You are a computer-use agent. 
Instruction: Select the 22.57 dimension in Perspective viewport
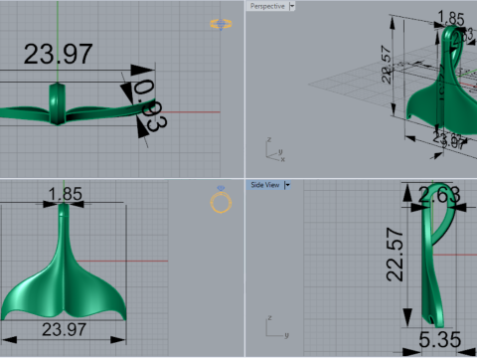tap(387, 65)
